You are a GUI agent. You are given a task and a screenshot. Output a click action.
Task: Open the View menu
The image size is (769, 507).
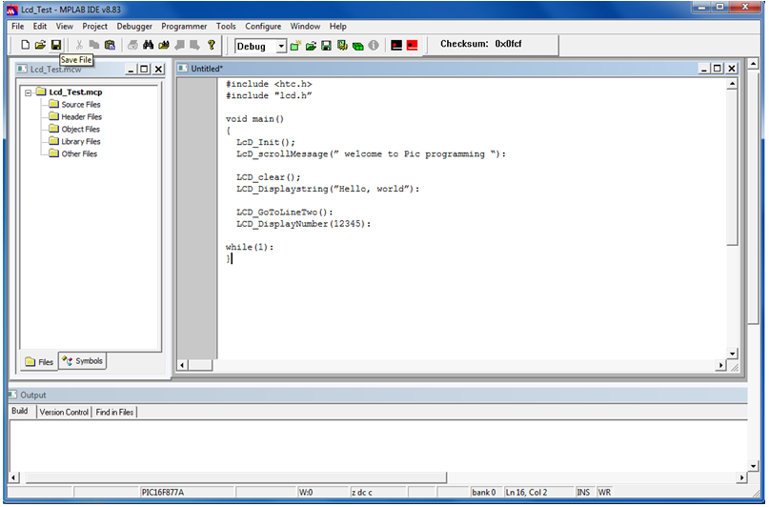click(64, 27)
